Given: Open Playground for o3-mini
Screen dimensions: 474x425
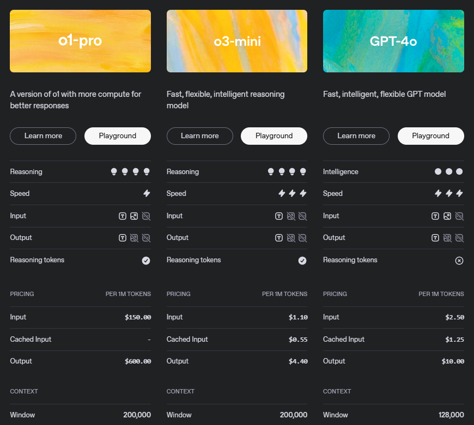Looking at the screenshot, I should coord(274,136).
